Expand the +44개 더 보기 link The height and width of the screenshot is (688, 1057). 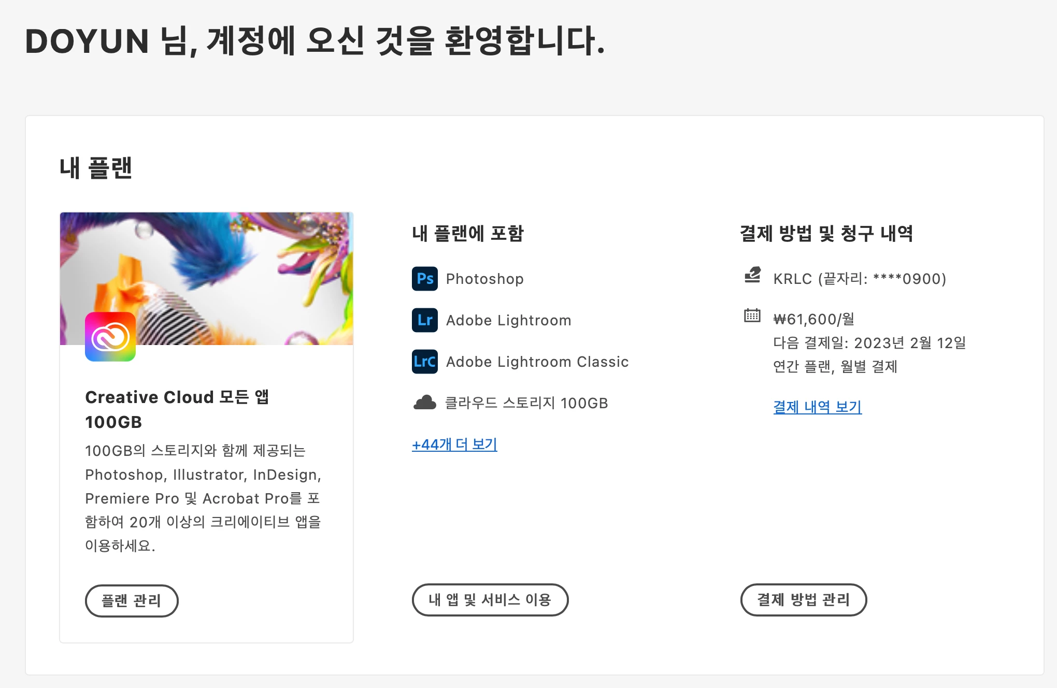[x=454, y=445]
